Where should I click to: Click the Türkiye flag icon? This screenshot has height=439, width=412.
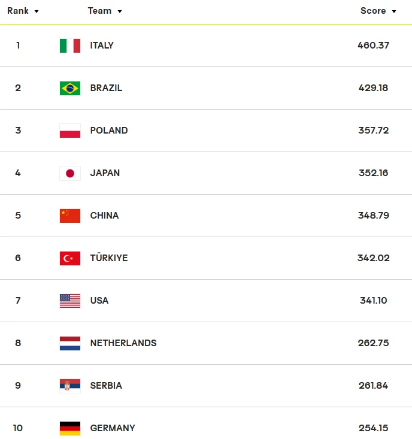pyautogui.click(x=70, y=258)
